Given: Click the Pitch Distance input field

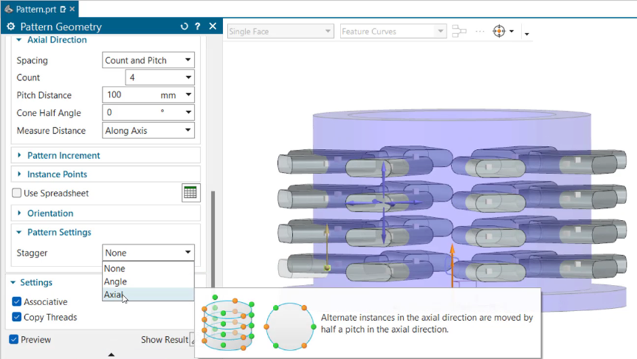Looking at the screenshot, I should click(131, 95).
